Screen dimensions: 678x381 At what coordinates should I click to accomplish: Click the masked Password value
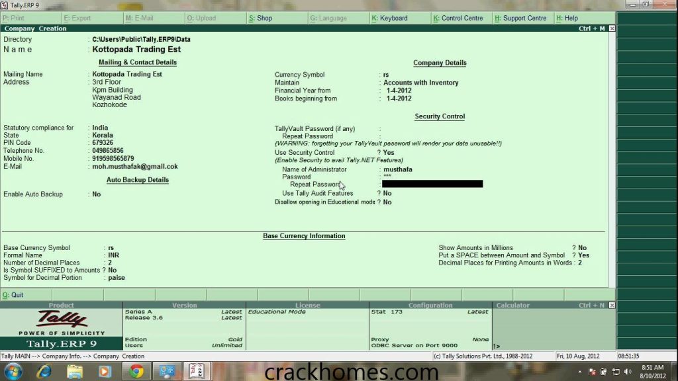coord(387,177)
